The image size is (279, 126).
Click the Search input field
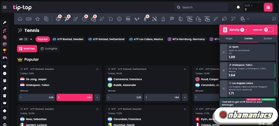(201, 7)
